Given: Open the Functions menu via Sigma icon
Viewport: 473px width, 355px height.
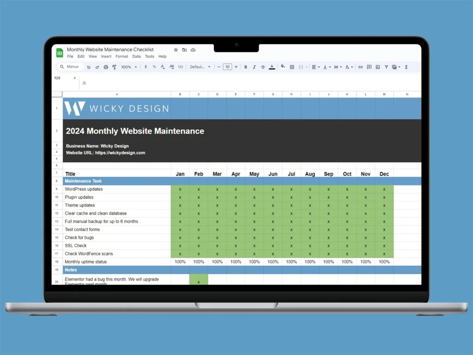Looking at the screenshot, I should (406, 67).
